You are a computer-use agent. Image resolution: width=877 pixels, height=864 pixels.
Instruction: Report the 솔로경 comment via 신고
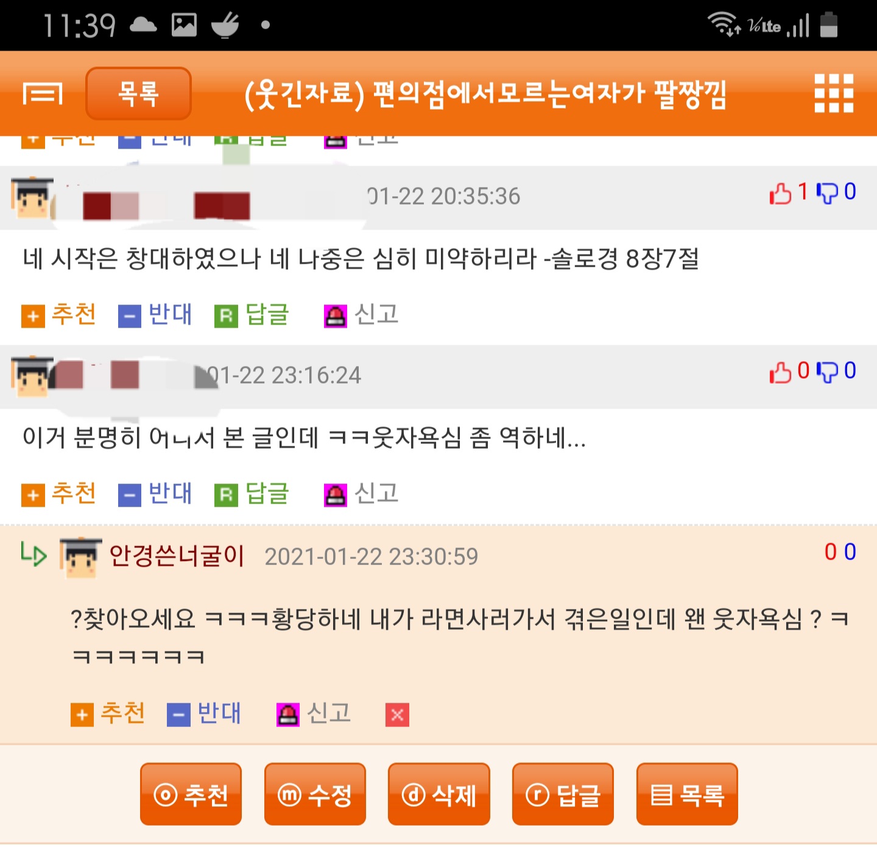[361, 315]
